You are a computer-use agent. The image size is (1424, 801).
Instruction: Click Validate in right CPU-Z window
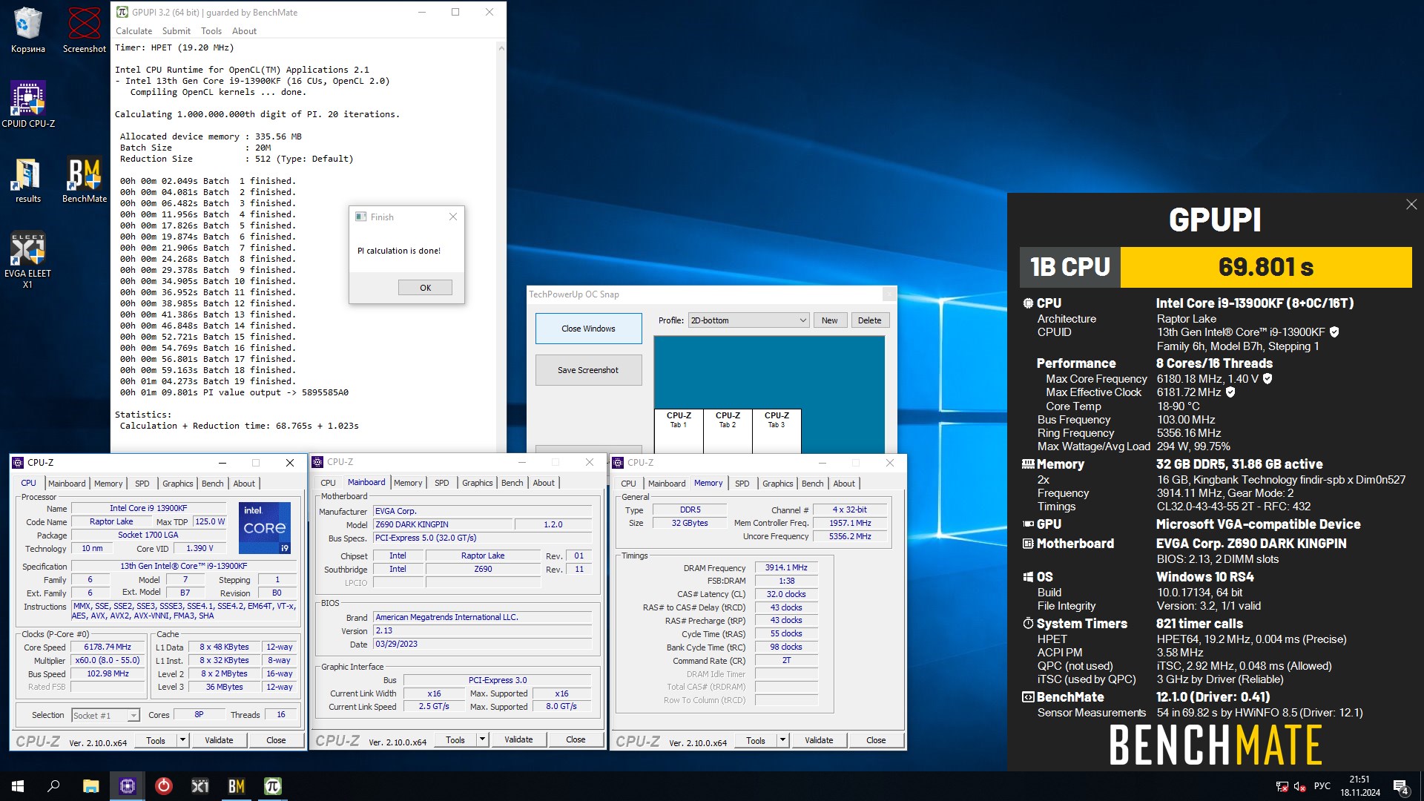pyautogui.click(x=819, y=739)
